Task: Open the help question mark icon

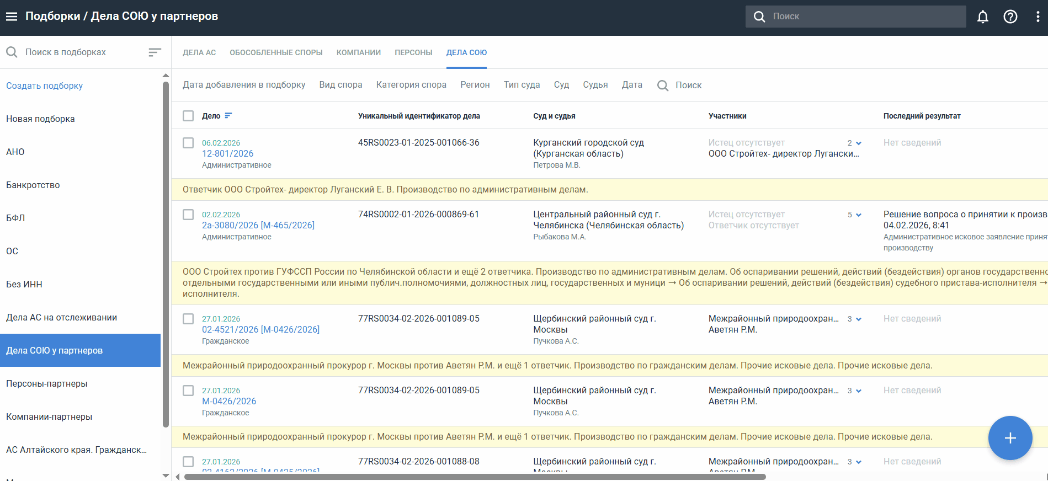Action: tap(1010, 17)
